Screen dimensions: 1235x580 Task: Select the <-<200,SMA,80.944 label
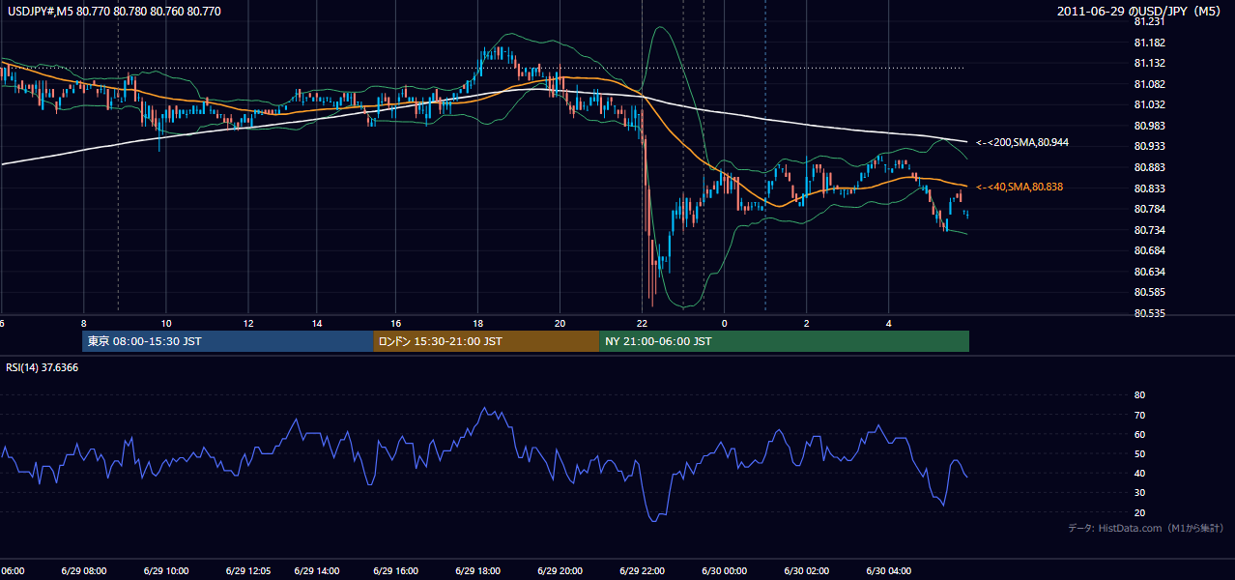point(1022,143)
